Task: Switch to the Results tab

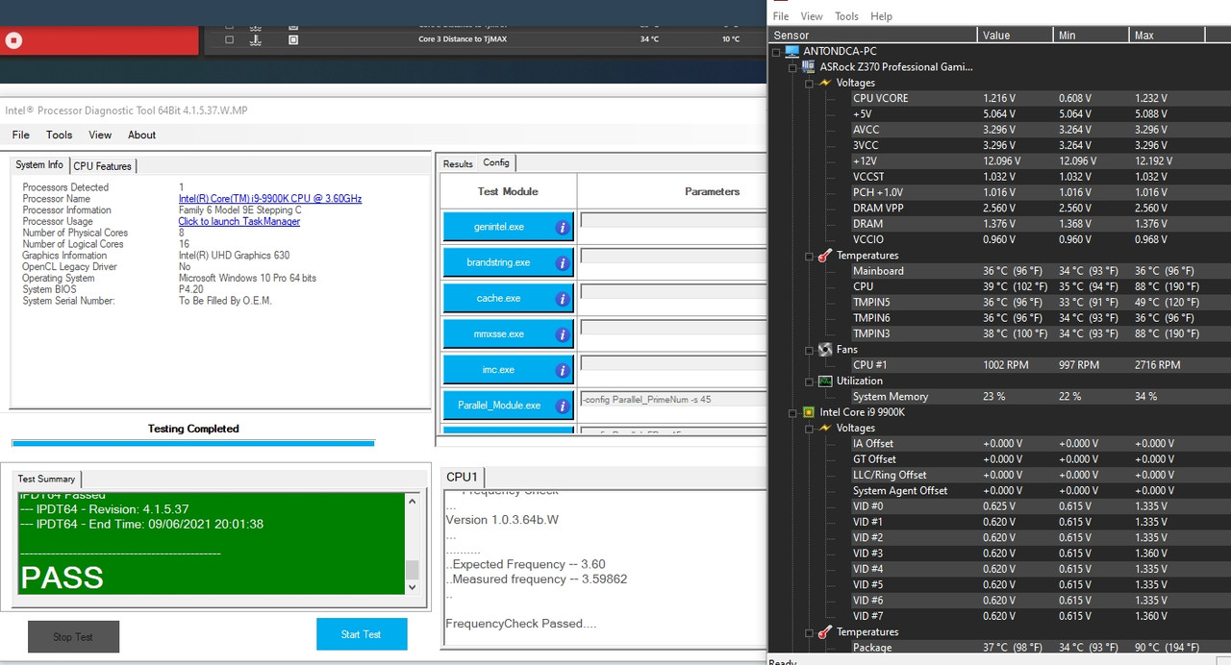Action: click(x=458, y=164)
